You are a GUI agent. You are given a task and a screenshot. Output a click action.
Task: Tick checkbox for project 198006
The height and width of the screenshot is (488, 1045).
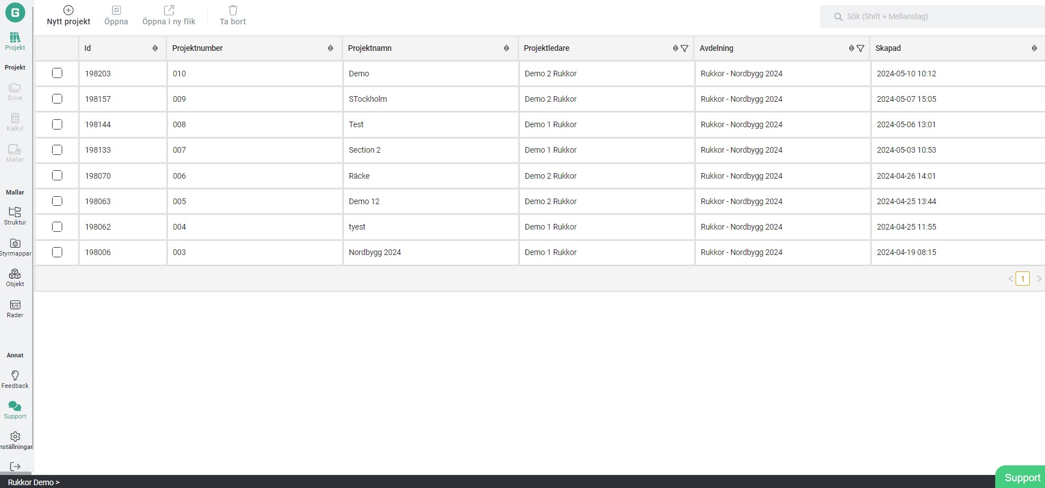(57, 252)
